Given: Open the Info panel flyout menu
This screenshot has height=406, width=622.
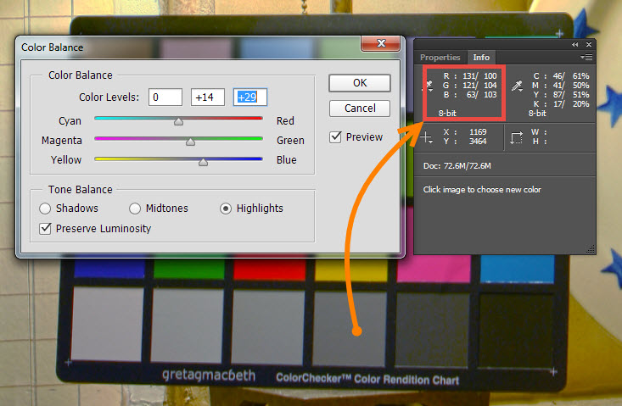Looking at the screenshot, I should (586, 58).
